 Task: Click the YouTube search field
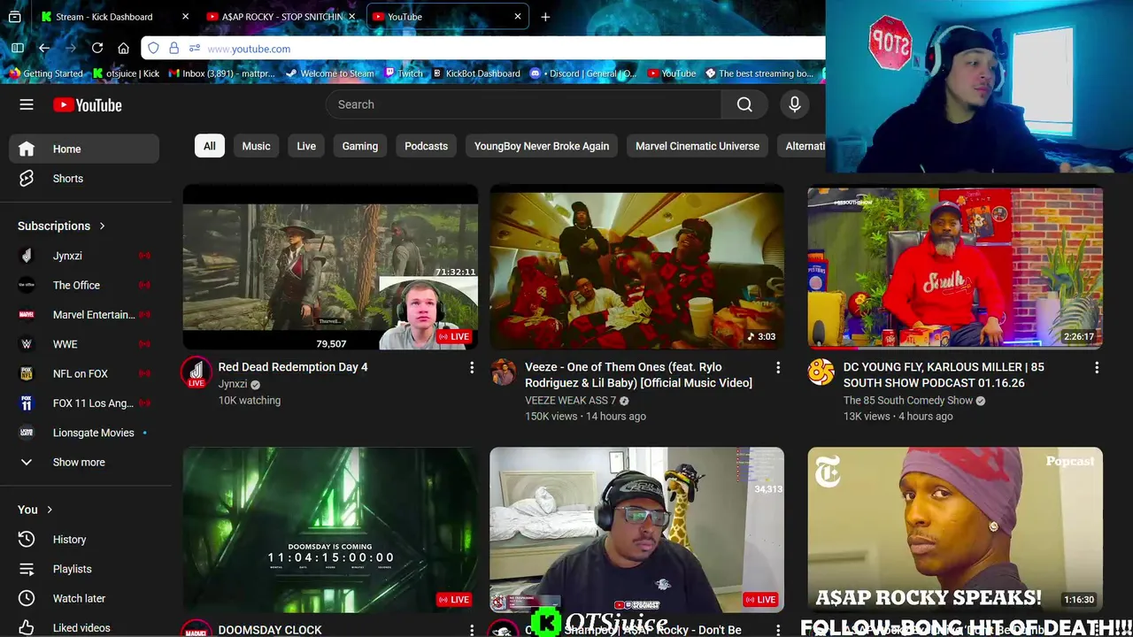pyautogui.click(x=524, y=104)
